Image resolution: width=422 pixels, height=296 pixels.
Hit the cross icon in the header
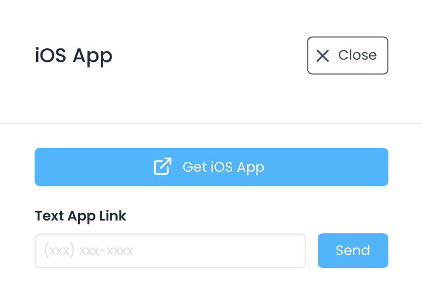point(323,56)
